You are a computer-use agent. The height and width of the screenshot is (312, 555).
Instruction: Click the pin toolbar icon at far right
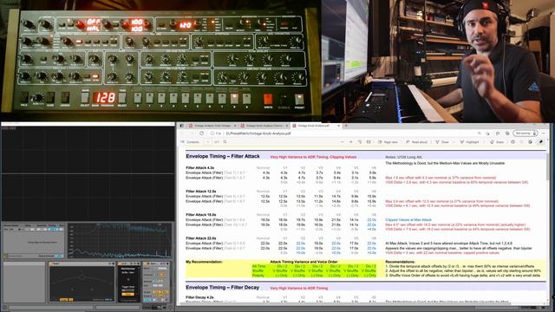(541, 142)
